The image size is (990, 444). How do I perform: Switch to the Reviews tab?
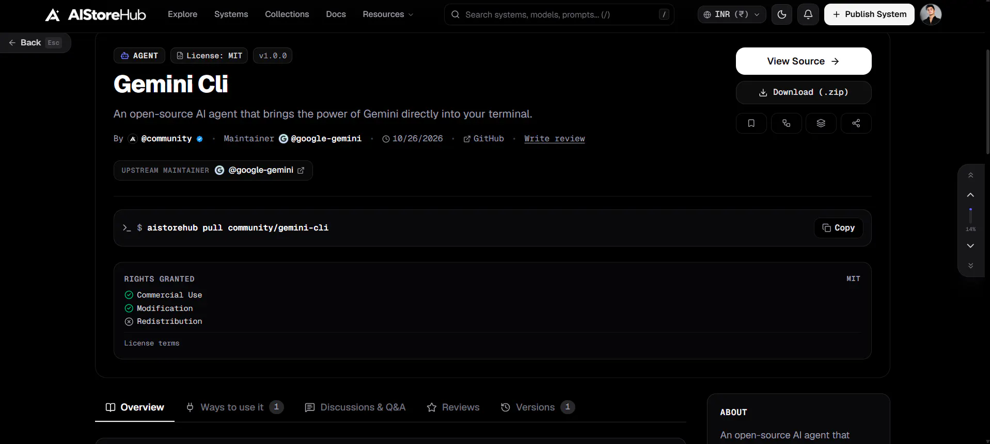tap(453, 407)
